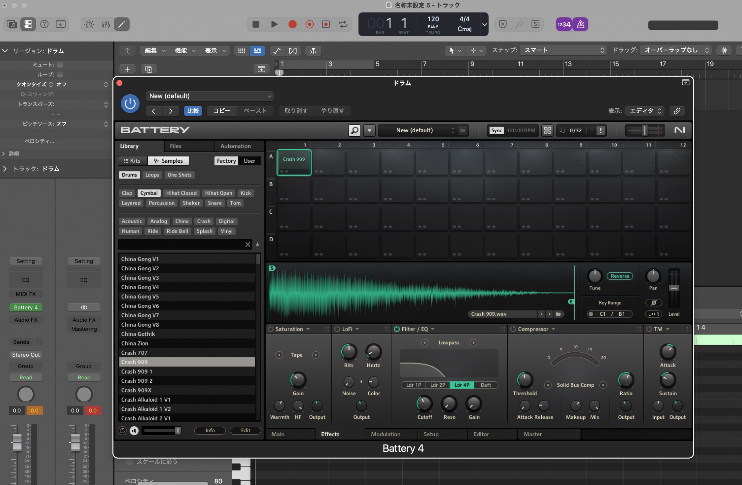Click the Info button below sample list
Screen dimensions: 742x485
pyautogui.click(x=210, y=431)
